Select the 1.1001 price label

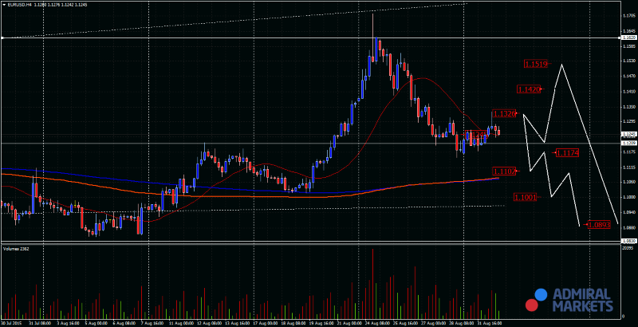click(x=524, y=197)
